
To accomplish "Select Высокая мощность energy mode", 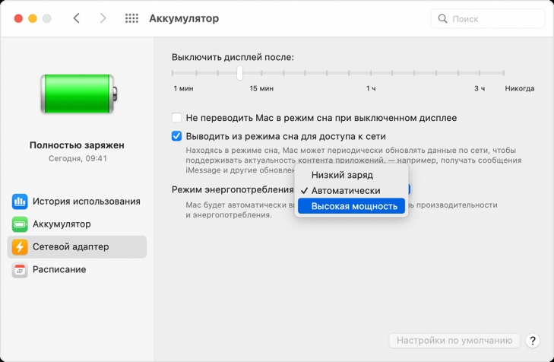I will [x=353, y=206].
